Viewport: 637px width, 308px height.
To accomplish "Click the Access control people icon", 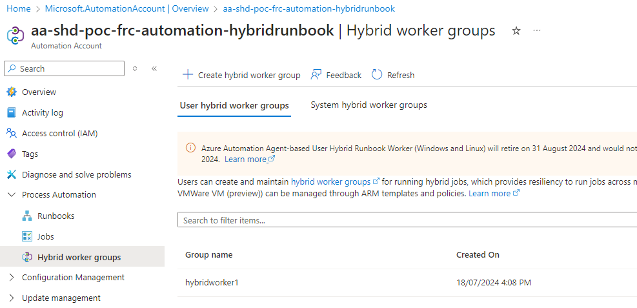I will [12, 133].
